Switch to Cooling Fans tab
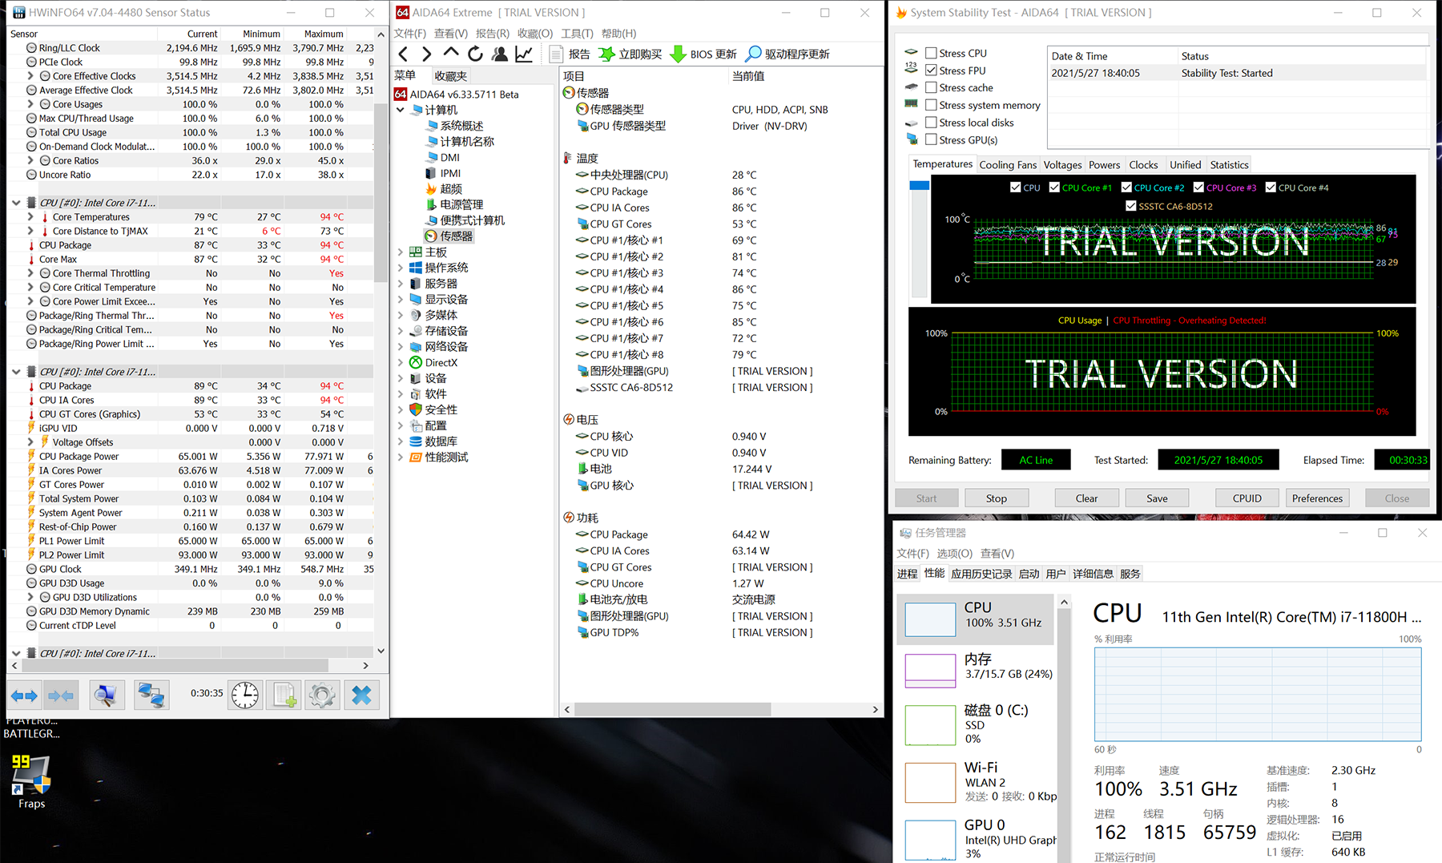 (1008, 165)
